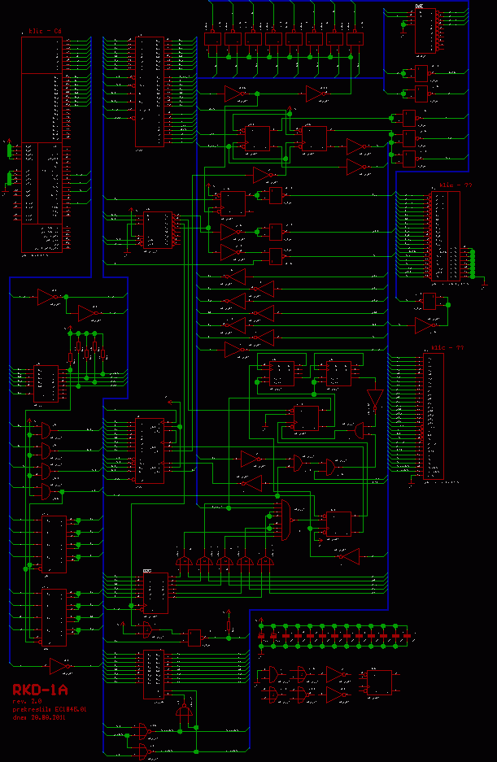Click the last block in the top eight-component row
The height and width of the screenshot is (762, 497).
click(x=355, y=38)
